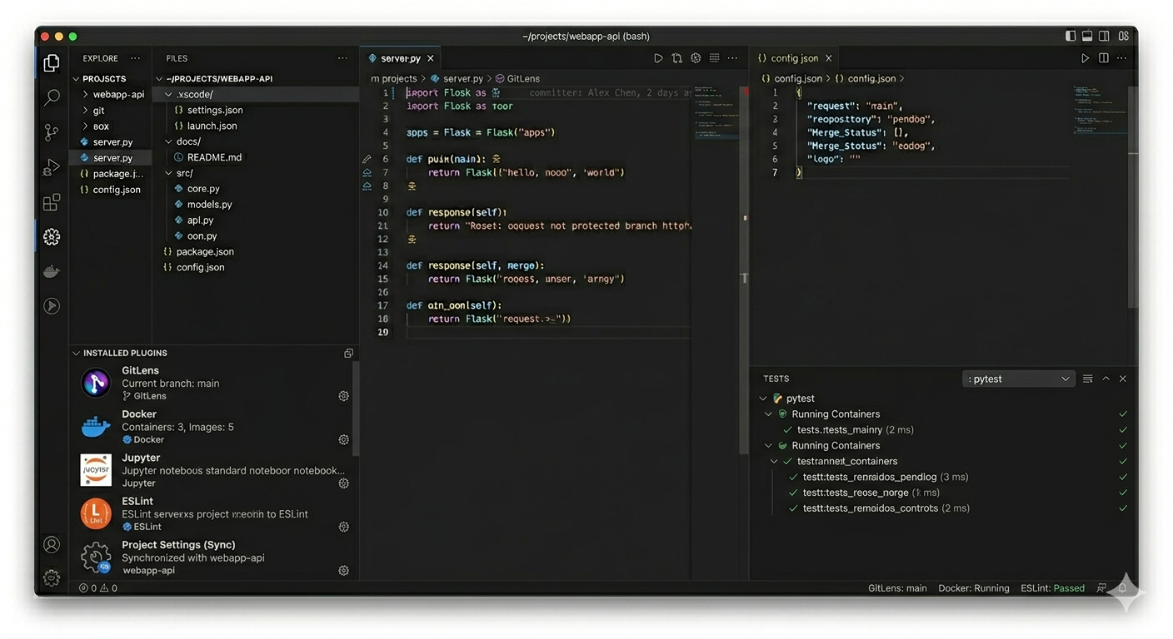Screen dimensions: 1173x639
Task: Click the Installed Plugins list scrollbar
Action: click(x=356, y=409)
